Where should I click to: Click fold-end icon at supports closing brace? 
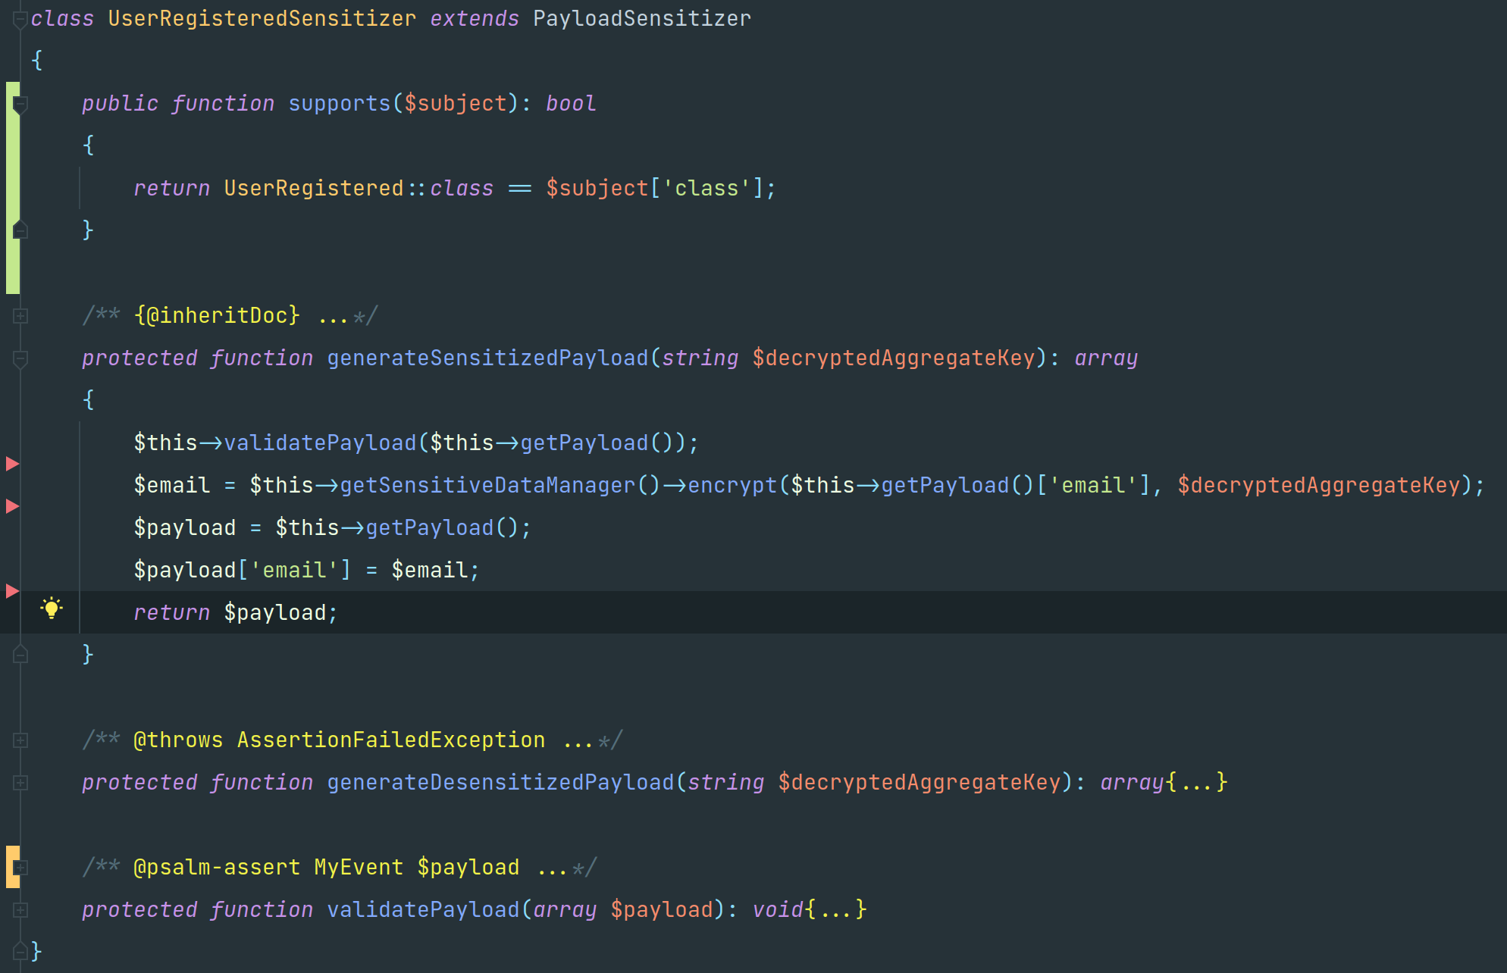click(21, 230)
